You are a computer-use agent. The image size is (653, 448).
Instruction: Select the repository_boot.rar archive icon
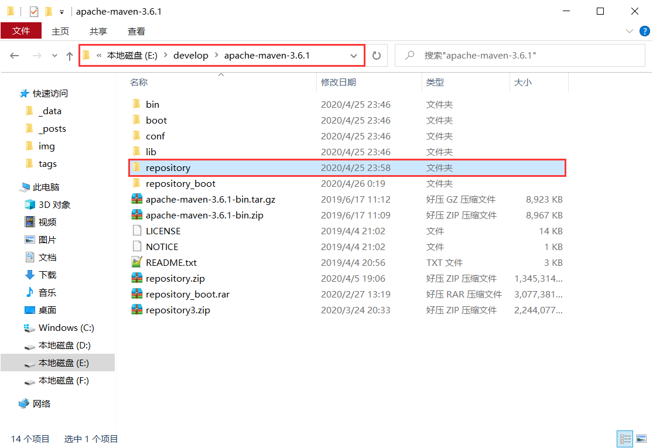click(x=136, y=294)
